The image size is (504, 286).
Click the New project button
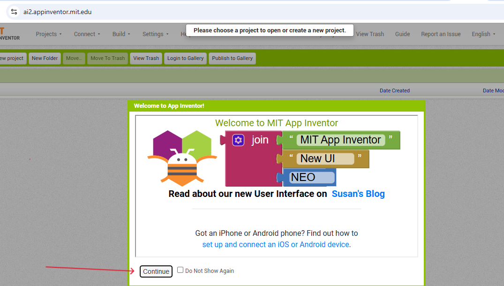pos(12,59)
